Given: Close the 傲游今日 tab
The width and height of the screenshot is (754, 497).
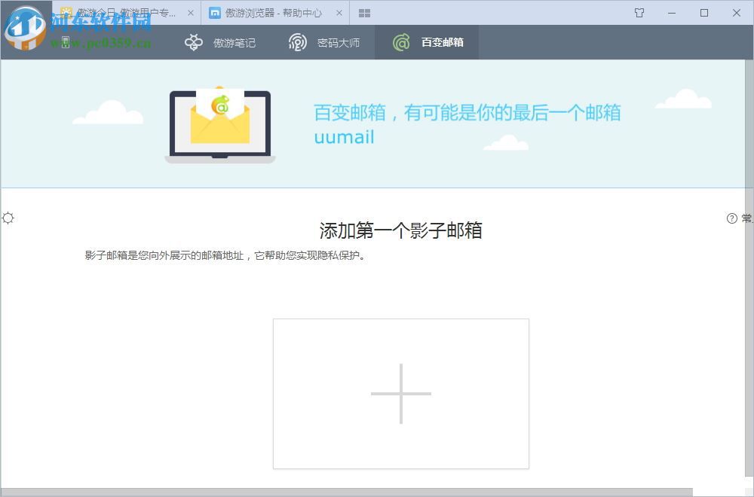Looking at the screenshot, I should [x=191, y=13].
